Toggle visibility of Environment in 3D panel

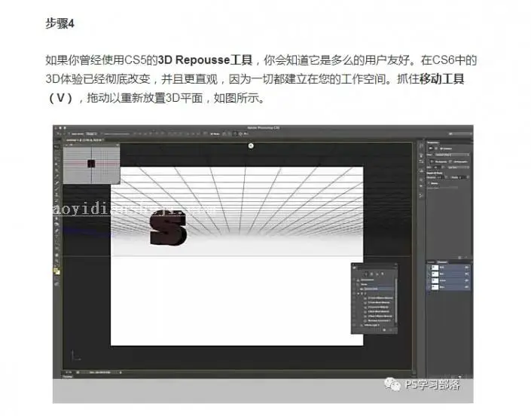pos(354,280)
